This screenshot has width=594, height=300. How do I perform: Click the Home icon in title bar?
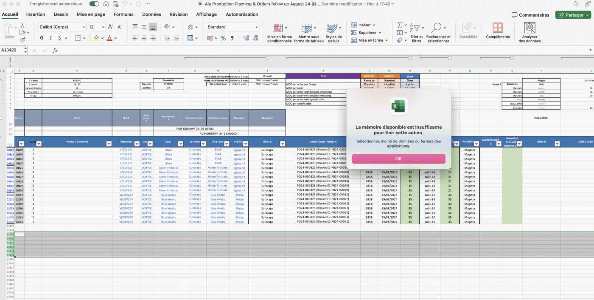tap(106, 4)
